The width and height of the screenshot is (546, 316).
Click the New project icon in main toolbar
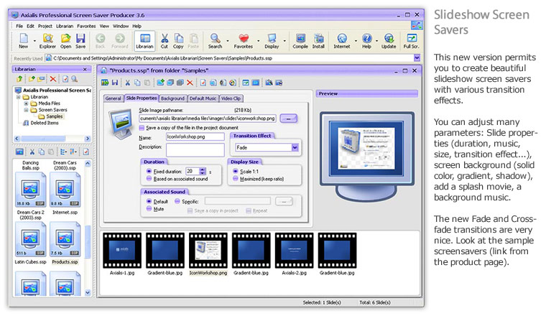click(23, 41)
